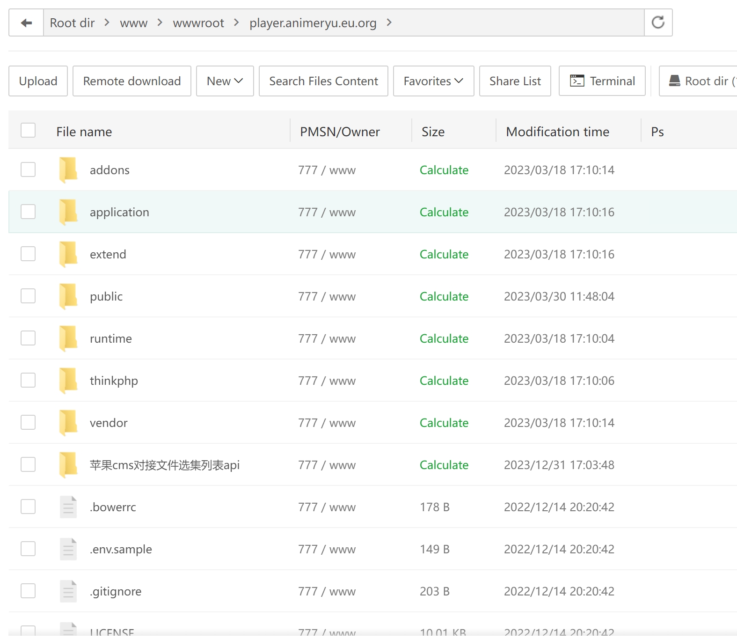Tick the select-all checkbox in header
737x639 pixels.
pyautogui.click(x=28, y=130)
